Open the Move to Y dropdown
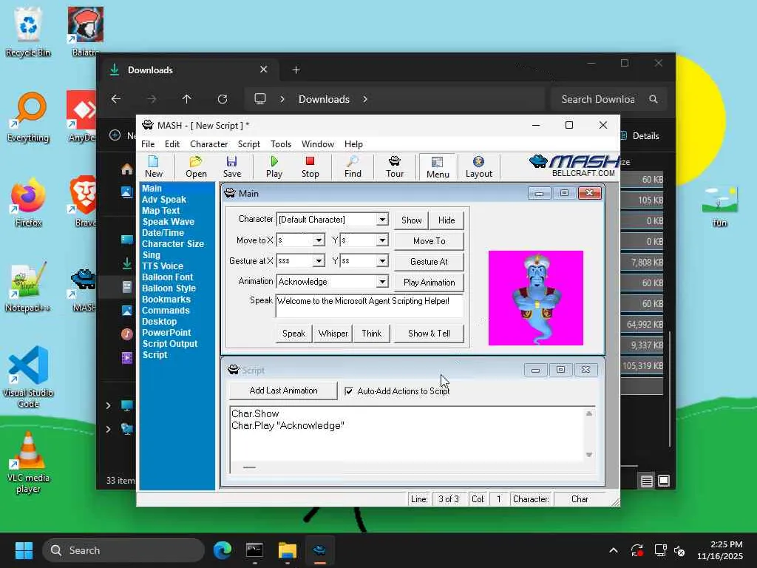The image size is (757, 568). pos(382,240)
